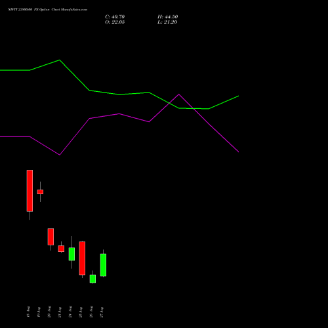The width and height of the screenshot is (328, 328).
Task: Select the small red candle for 21 Aug
Action: point(61,249)
